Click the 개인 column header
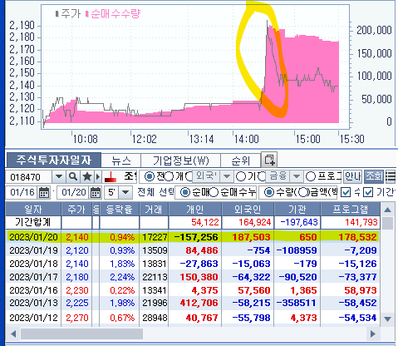398x346 pixels. (x=195, y=210)
